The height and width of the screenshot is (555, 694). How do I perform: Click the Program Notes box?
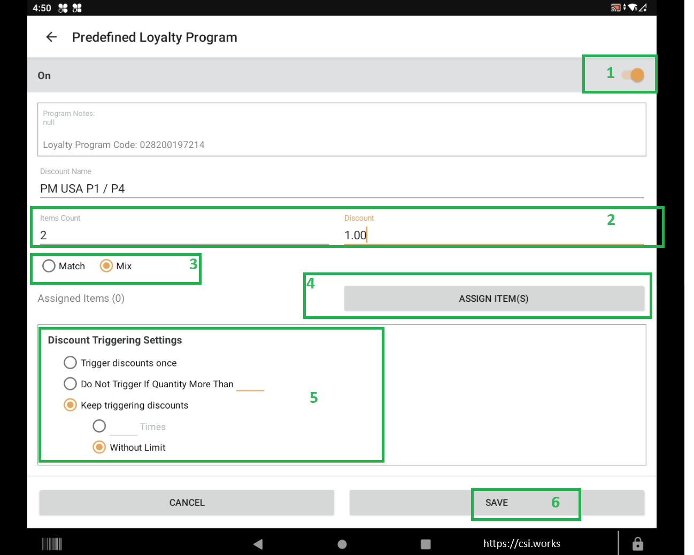[342, 130]
